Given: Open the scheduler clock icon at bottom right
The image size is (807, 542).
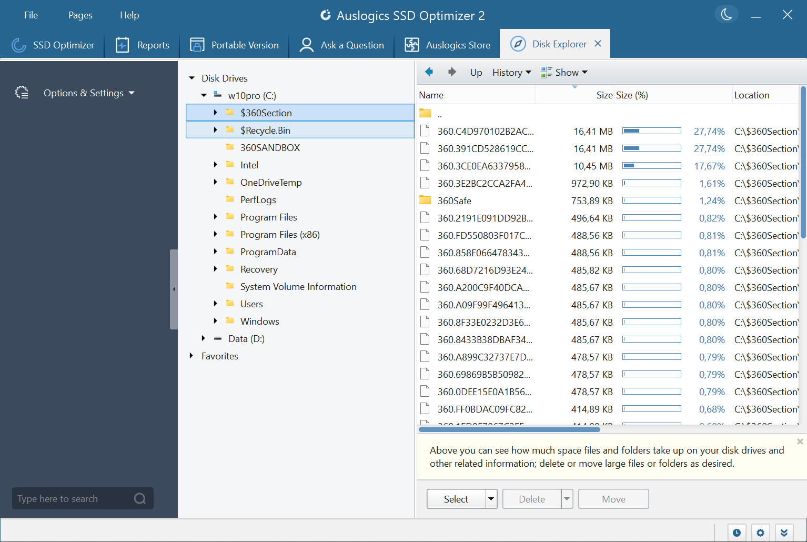Looking at the screenshot, I should 737,533.
